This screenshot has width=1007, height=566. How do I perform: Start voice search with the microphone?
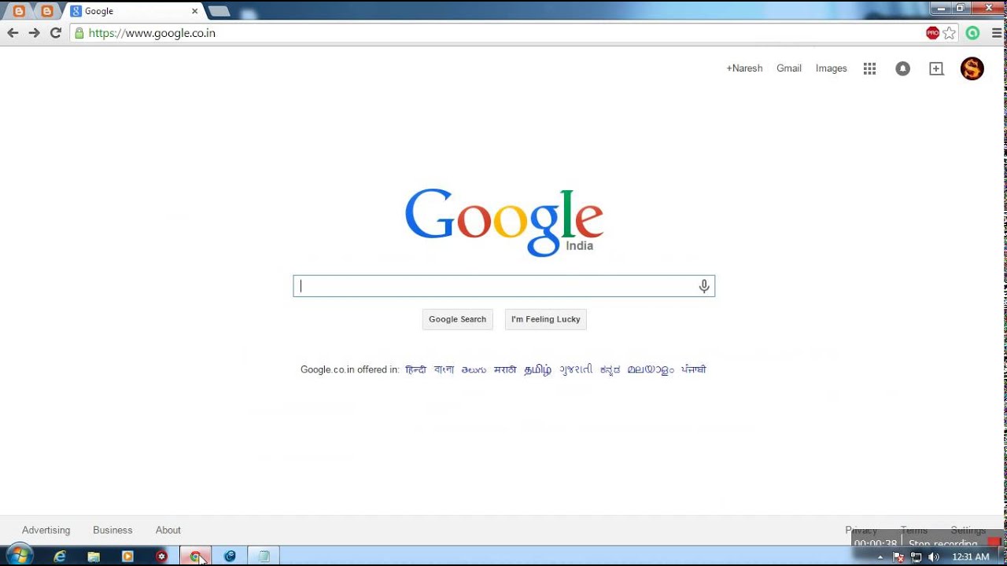pos(704,286)
